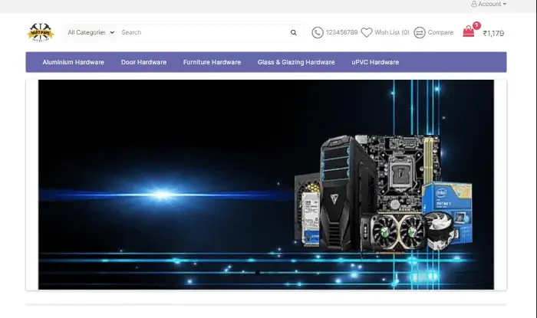This screenshot has height=318, width=537.
Task: Click the telephone icon
Action: (x=318, y=33)
